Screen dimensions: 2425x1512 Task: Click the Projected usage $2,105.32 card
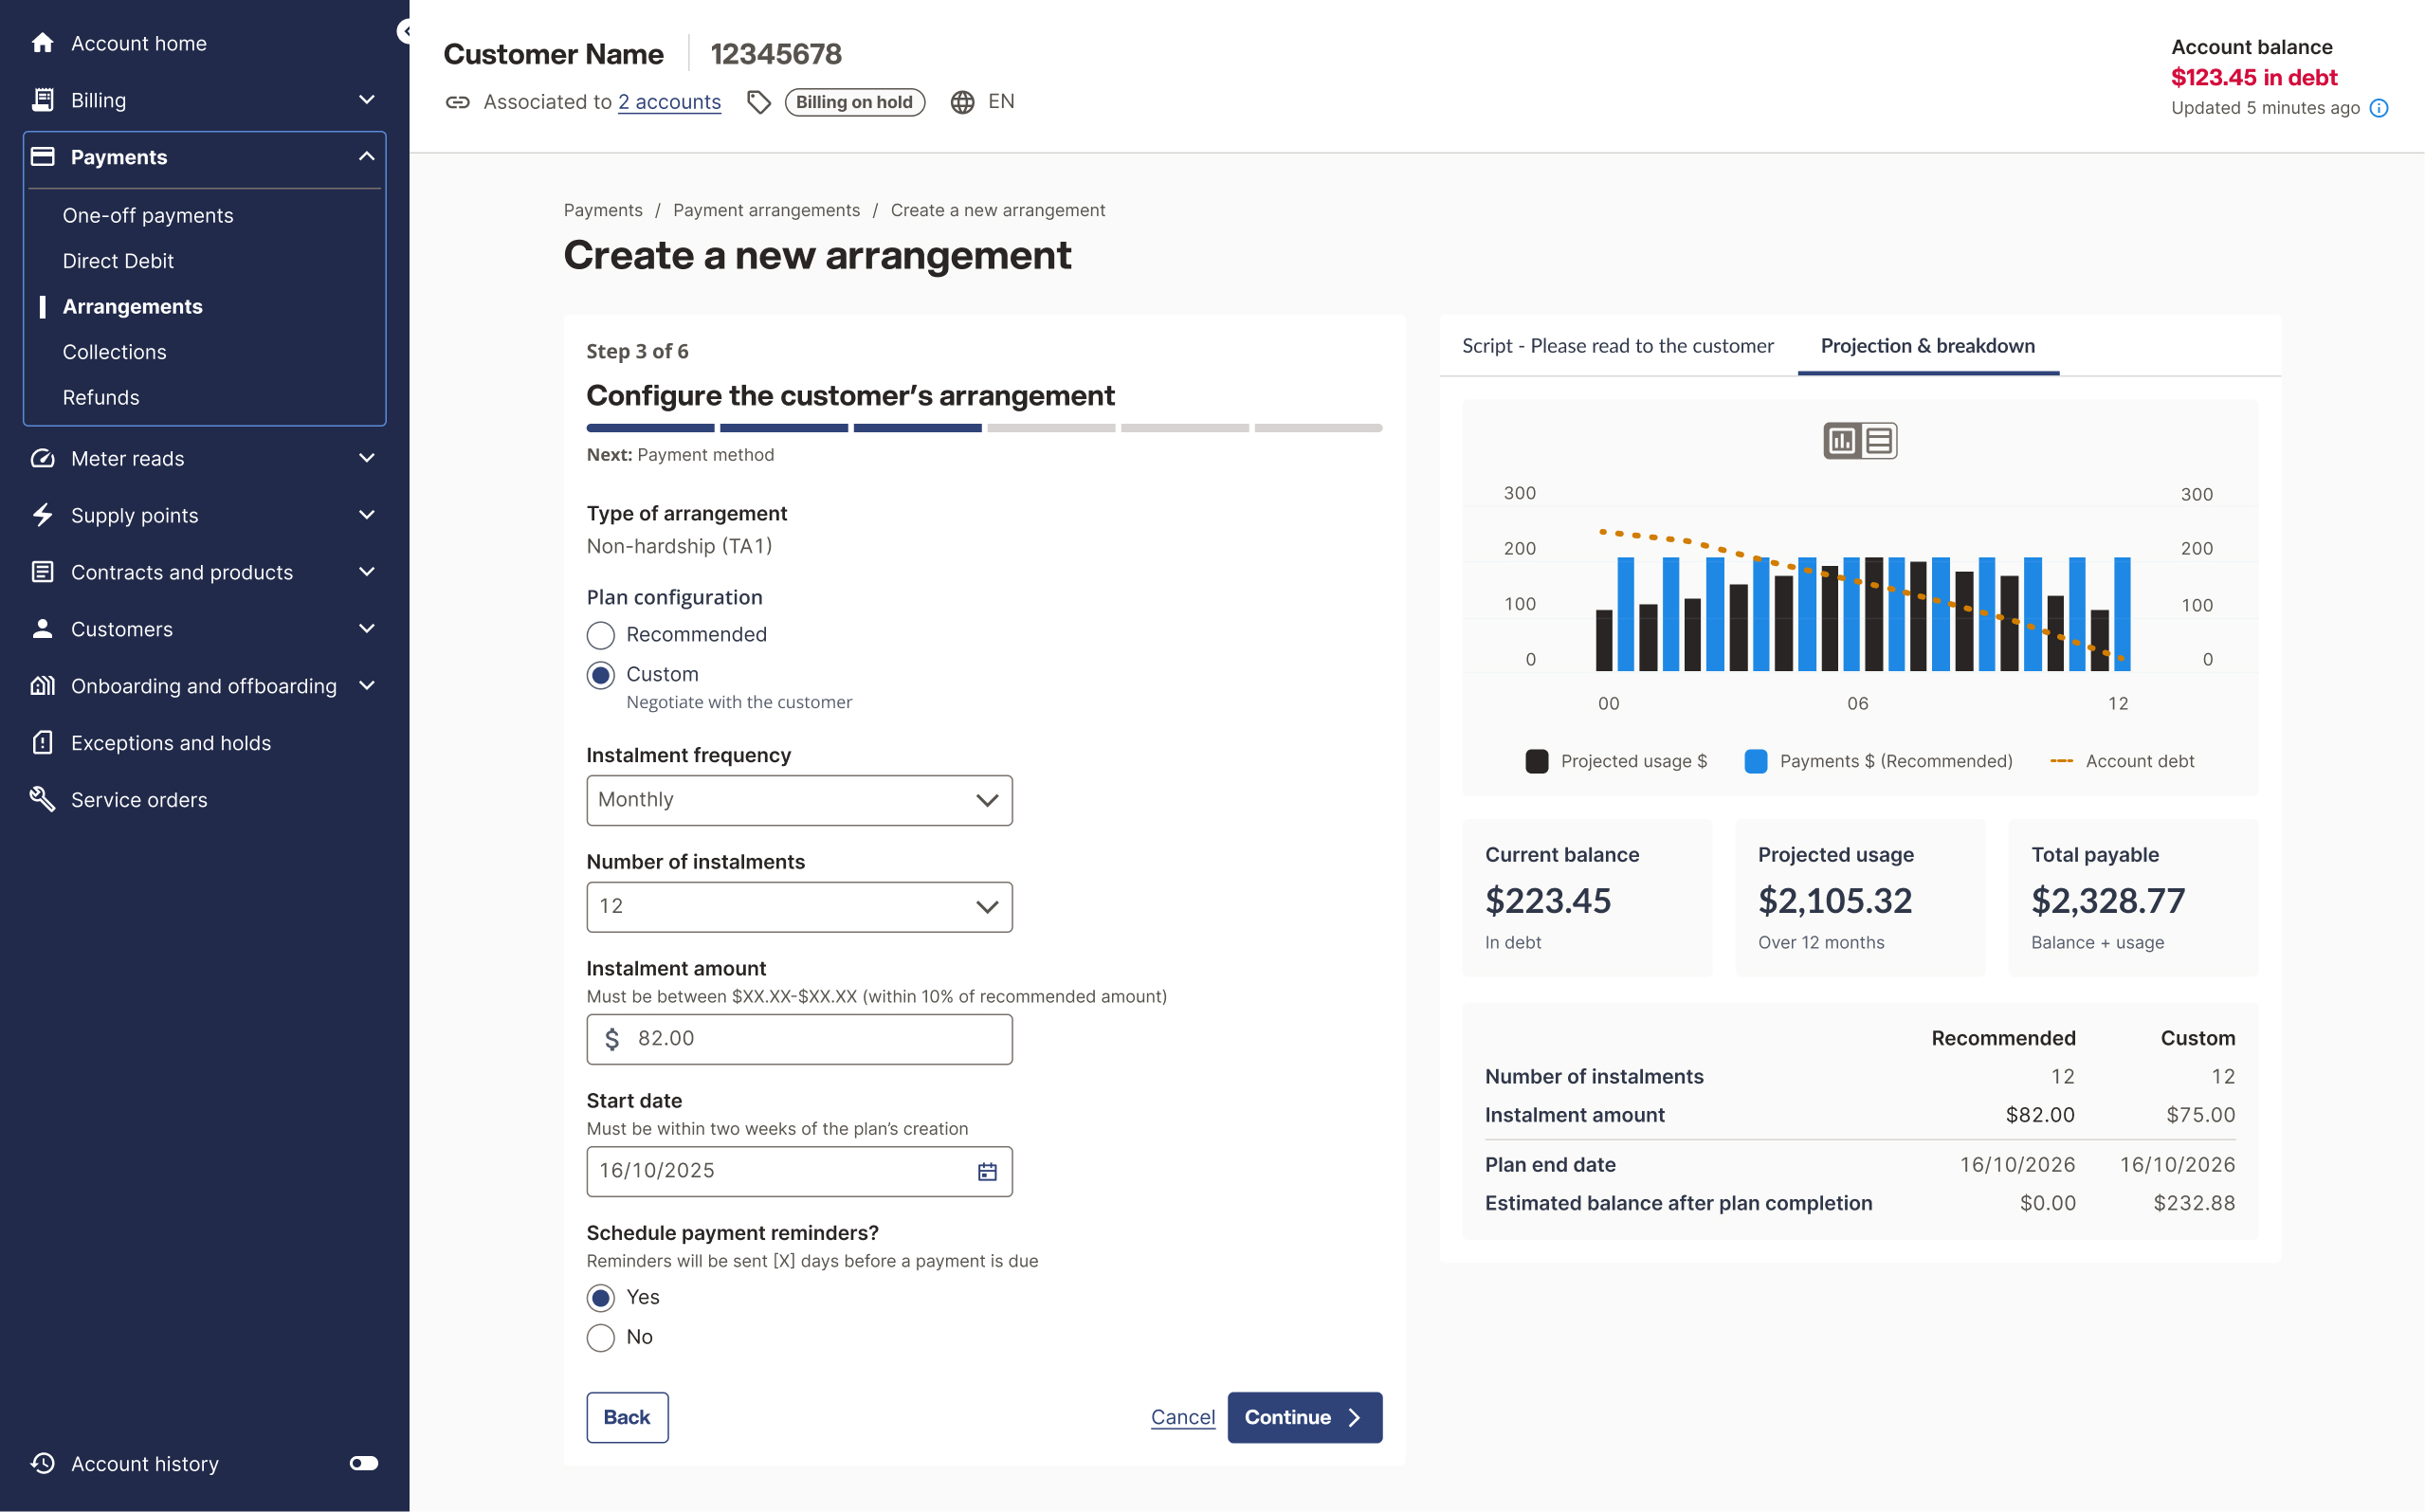(x=1860, y=897)
